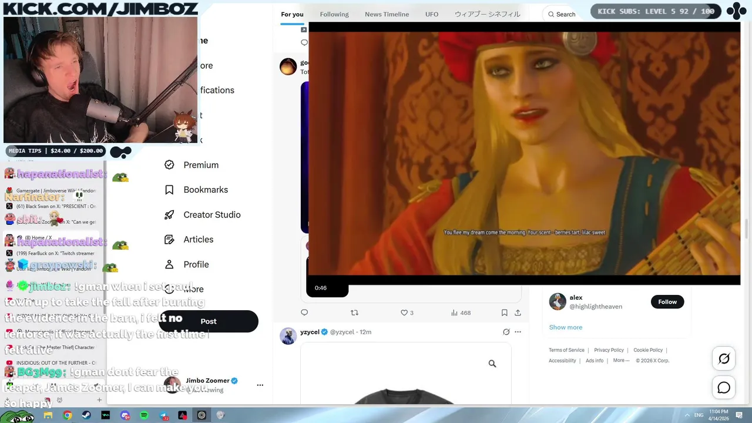752x423 pixels.
Task: Open yzycel's profile avatar
Action: click(288, 336)
